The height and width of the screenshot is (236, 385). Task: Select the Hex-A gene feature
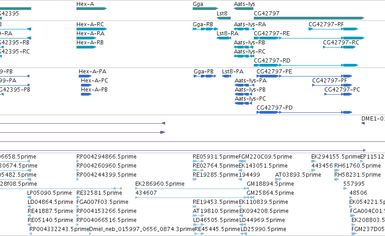pos(91,9)
